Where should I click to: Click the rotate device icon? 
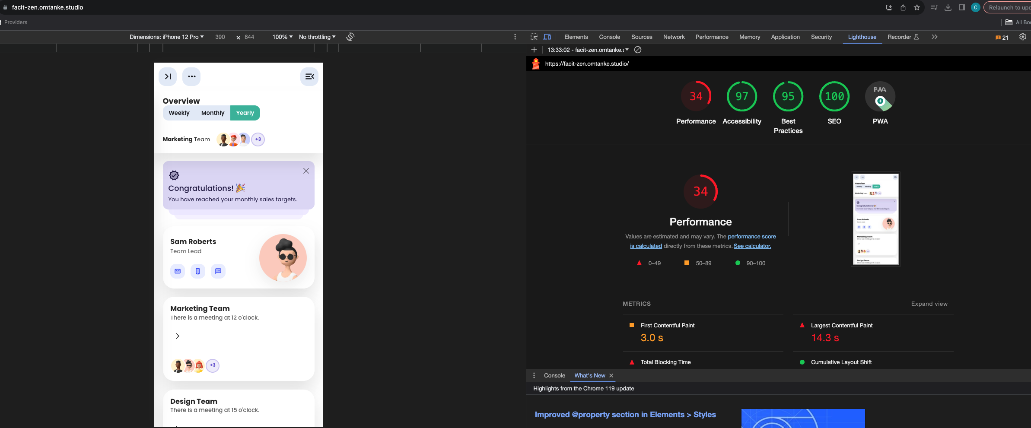pos(350,37)
